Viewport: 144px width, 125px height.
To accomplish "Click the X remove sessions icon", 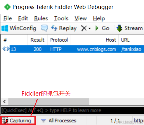I will coord(84,28).
